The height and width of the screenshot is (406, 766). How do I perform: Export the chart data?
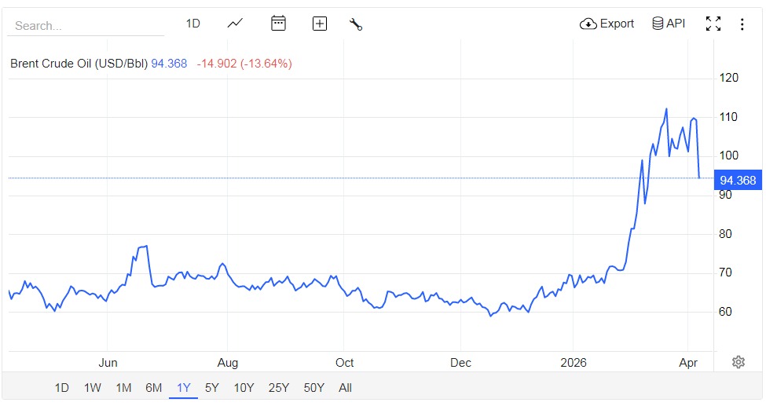click(x=607, y=24)
